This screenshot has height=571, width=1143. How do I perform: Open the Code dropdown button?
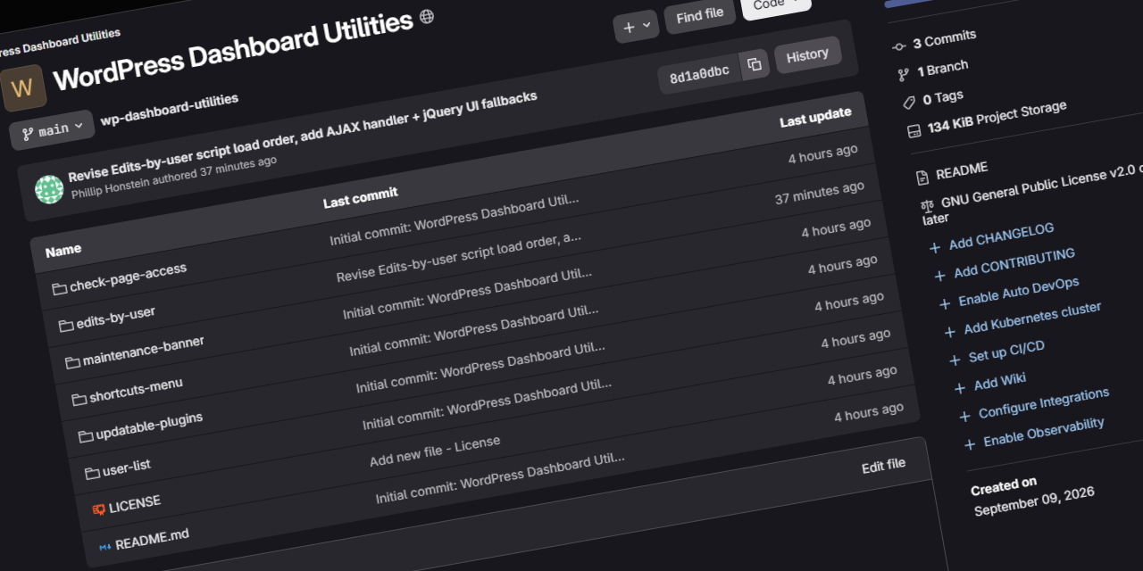coord(776,5)
